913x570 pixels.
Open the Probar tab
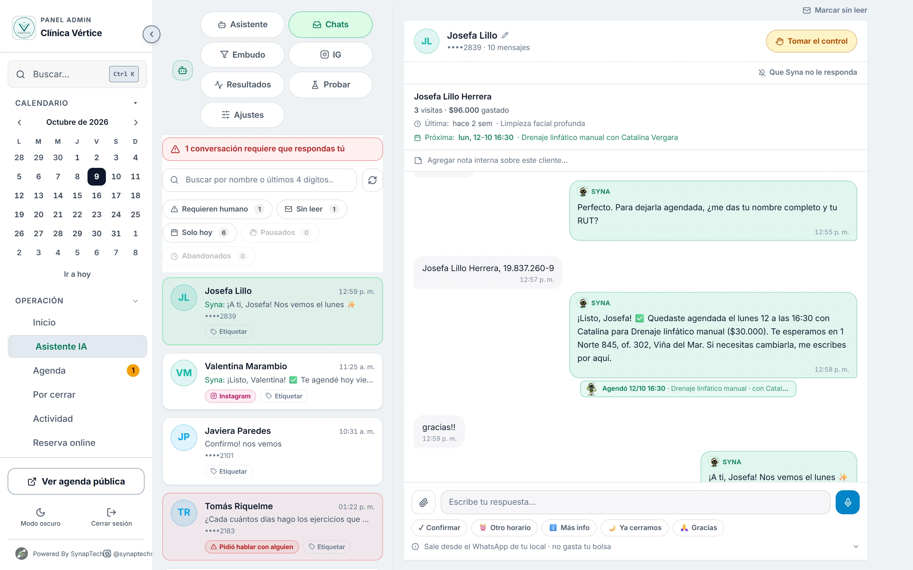(x=331, y=85)
